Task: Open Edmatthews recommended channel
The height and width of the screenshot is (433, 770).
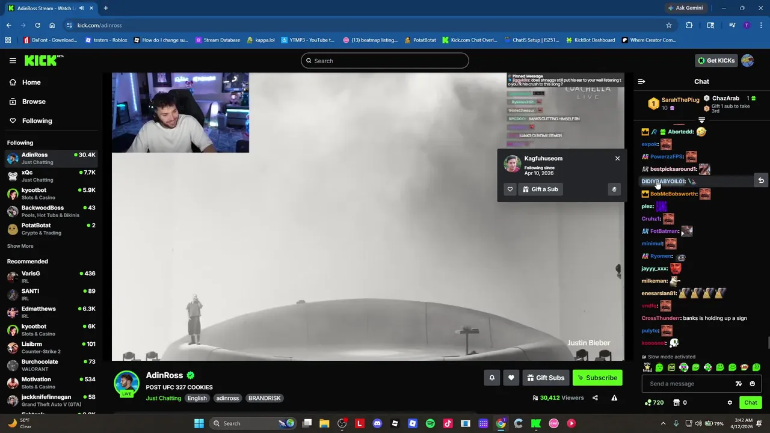Action: [52, 312]
